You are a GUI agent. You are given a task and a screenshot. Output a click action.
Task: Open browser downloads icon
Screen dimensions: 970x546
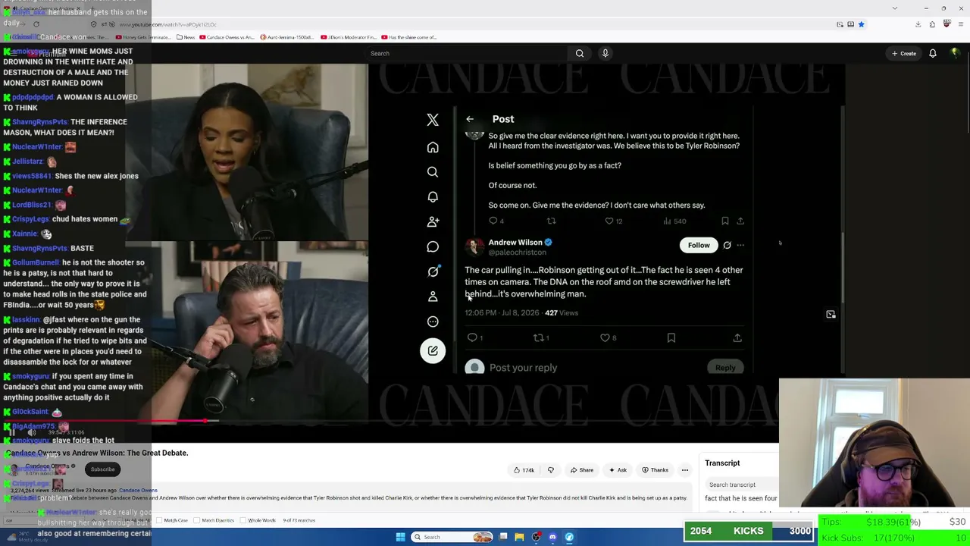coord(918,24)
